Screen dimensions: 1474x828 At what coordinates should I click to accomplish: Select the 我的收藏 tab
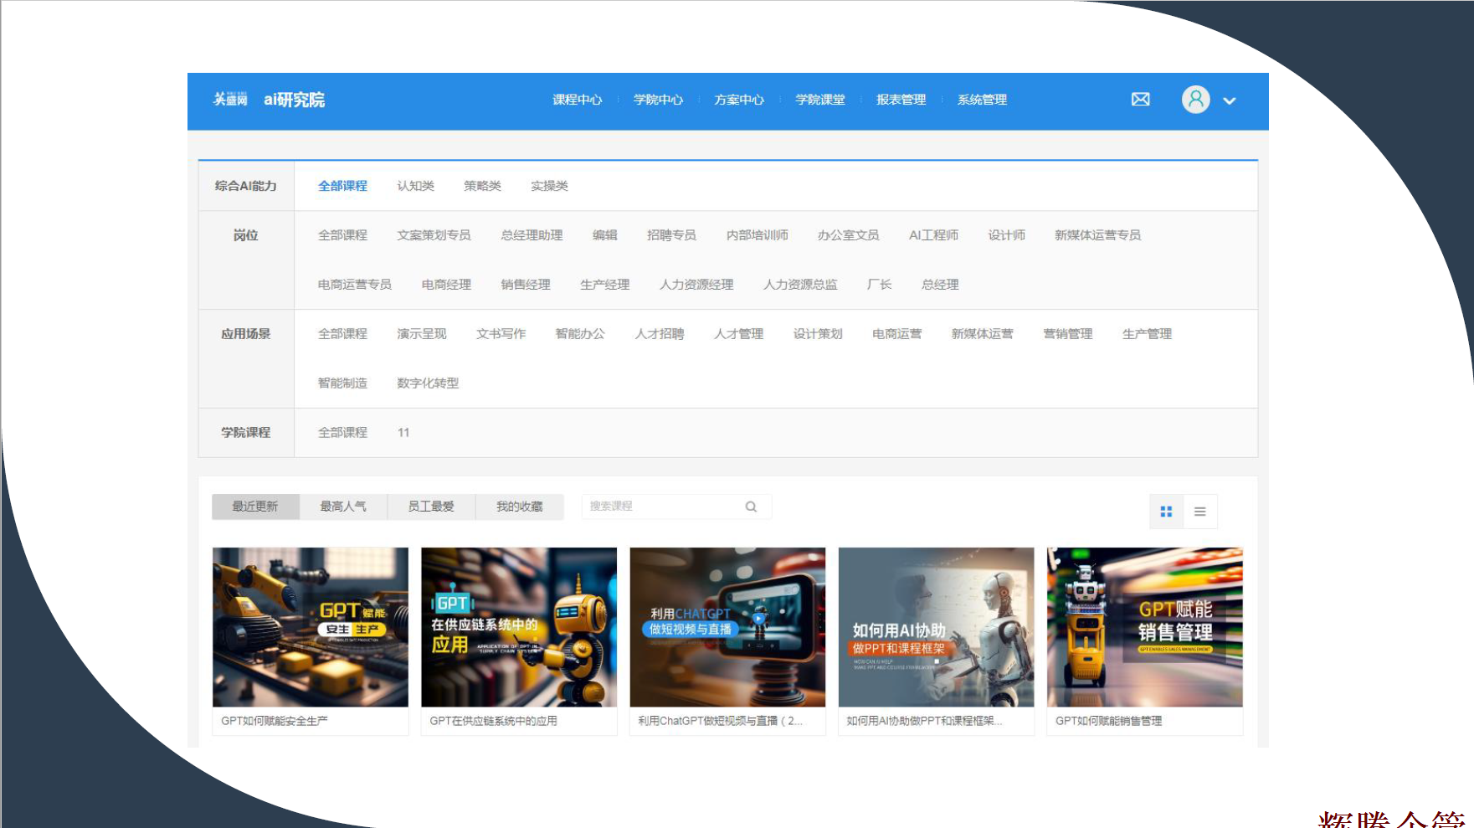click(519, 507)
